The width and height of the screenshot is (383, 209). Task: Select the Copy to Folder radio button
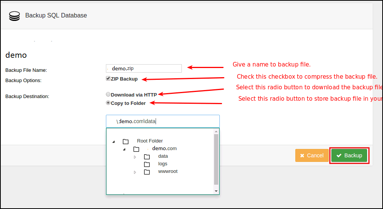(x=108, y=103)
